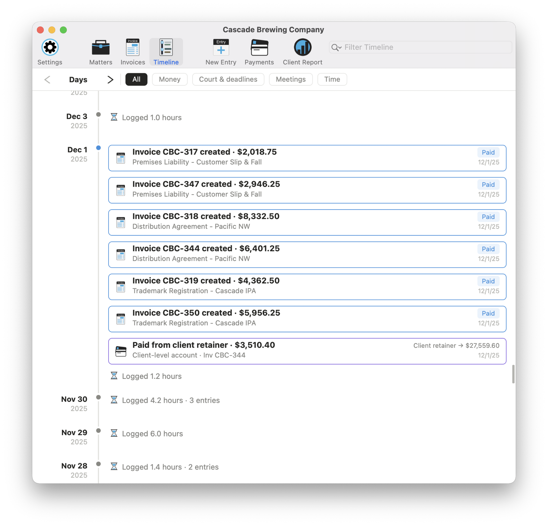Open the Logged 6.0 hours entry
Screen dimensions: 548x526
click(152, 434)
